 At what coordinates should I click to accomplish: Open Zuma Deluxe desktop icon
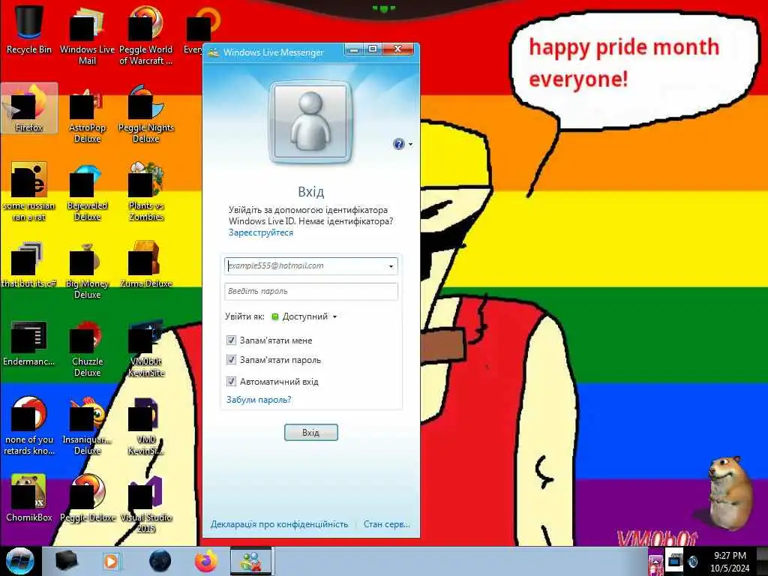(145, 265)
